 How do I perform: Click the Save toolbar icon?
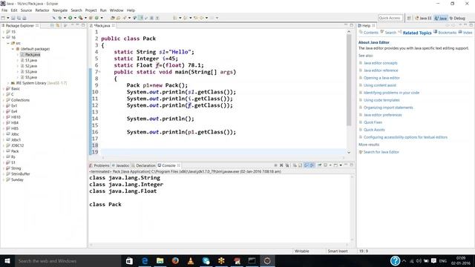[x=13, y=18]
